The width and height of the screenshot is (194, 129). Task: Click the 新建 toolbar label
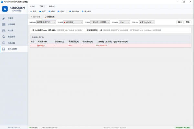35,11
